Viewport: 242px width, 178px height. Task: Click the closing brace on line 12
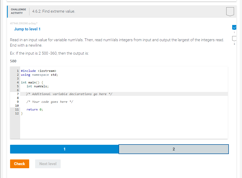point(21,113)
